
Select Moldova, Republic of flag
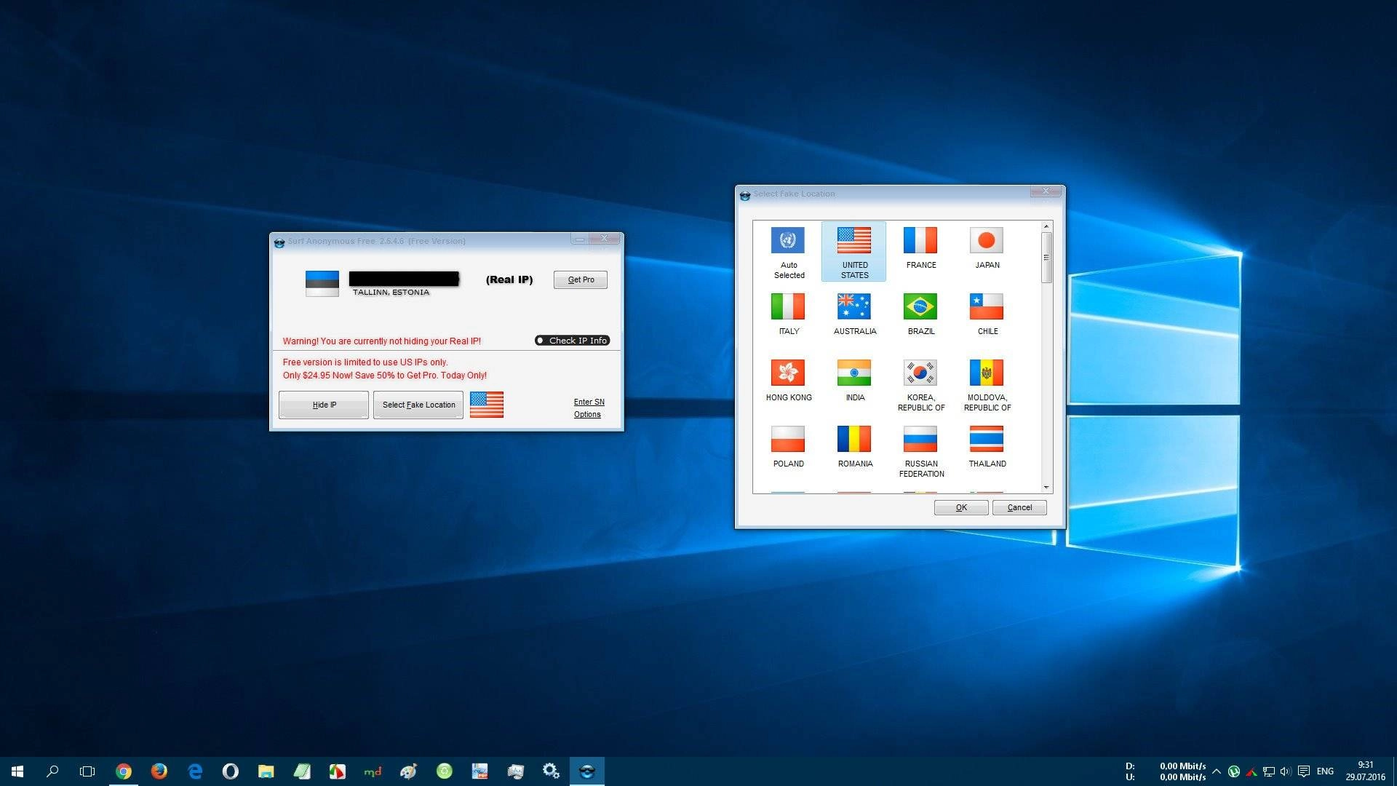[987, 373]
